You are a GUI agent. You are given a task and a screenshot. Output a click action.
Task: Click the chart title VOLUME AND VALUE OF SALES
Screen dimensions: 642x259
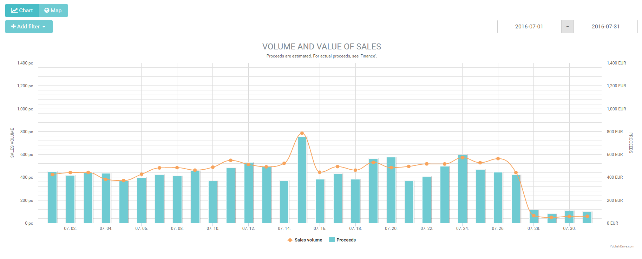pyautogui.click(x=322, y=47)
